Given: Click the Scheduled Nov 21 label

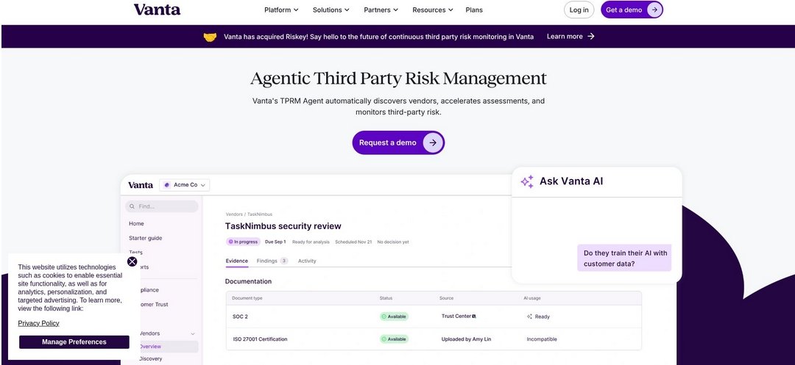Looking at the screenshot, I should click(x=353, y=242).
